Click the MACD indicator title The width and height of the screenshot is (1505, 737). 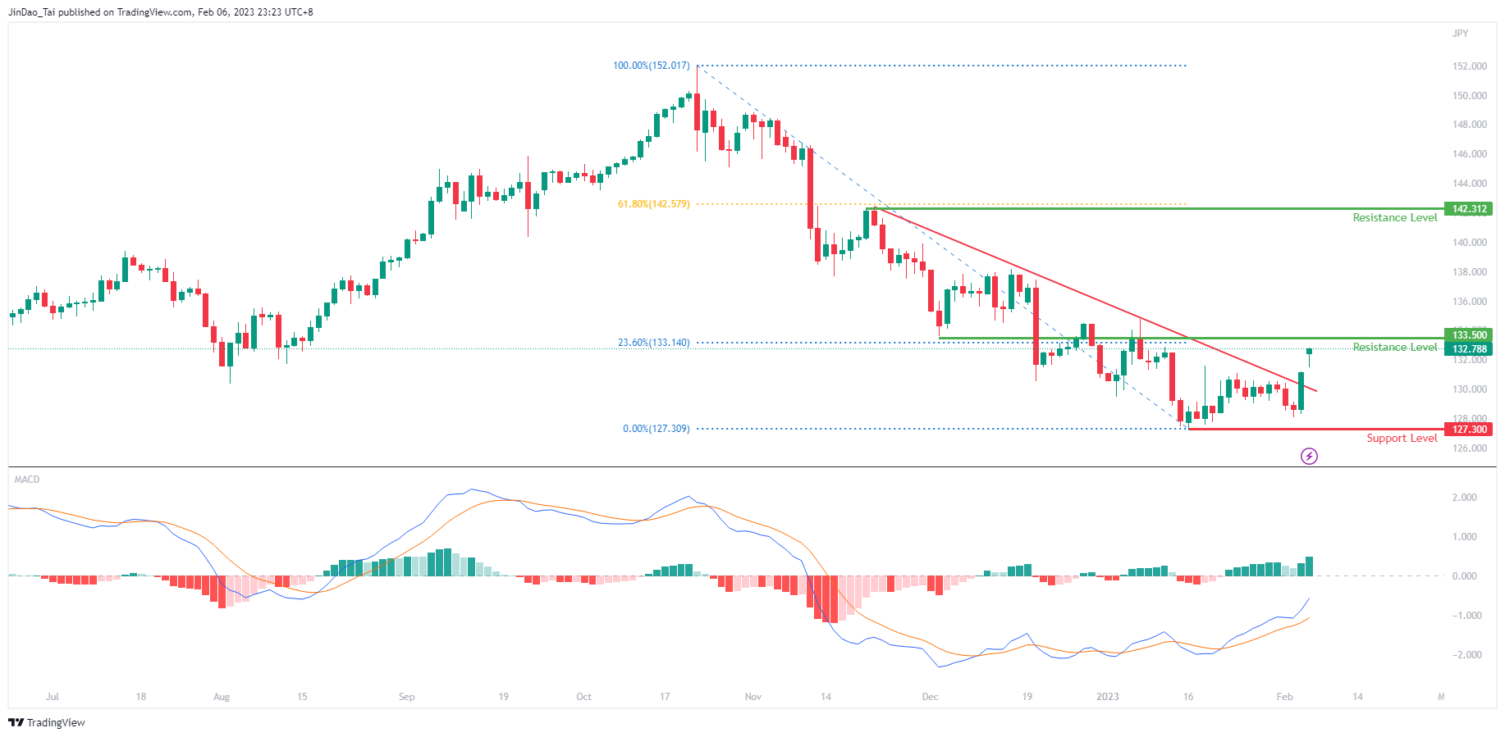pos(27,480)
